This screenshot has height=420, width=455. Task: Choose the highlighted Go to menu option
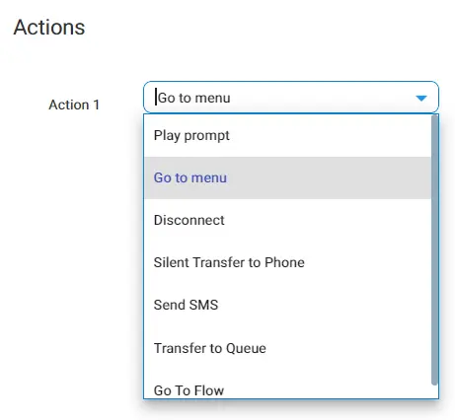click(x=287, y=177)
